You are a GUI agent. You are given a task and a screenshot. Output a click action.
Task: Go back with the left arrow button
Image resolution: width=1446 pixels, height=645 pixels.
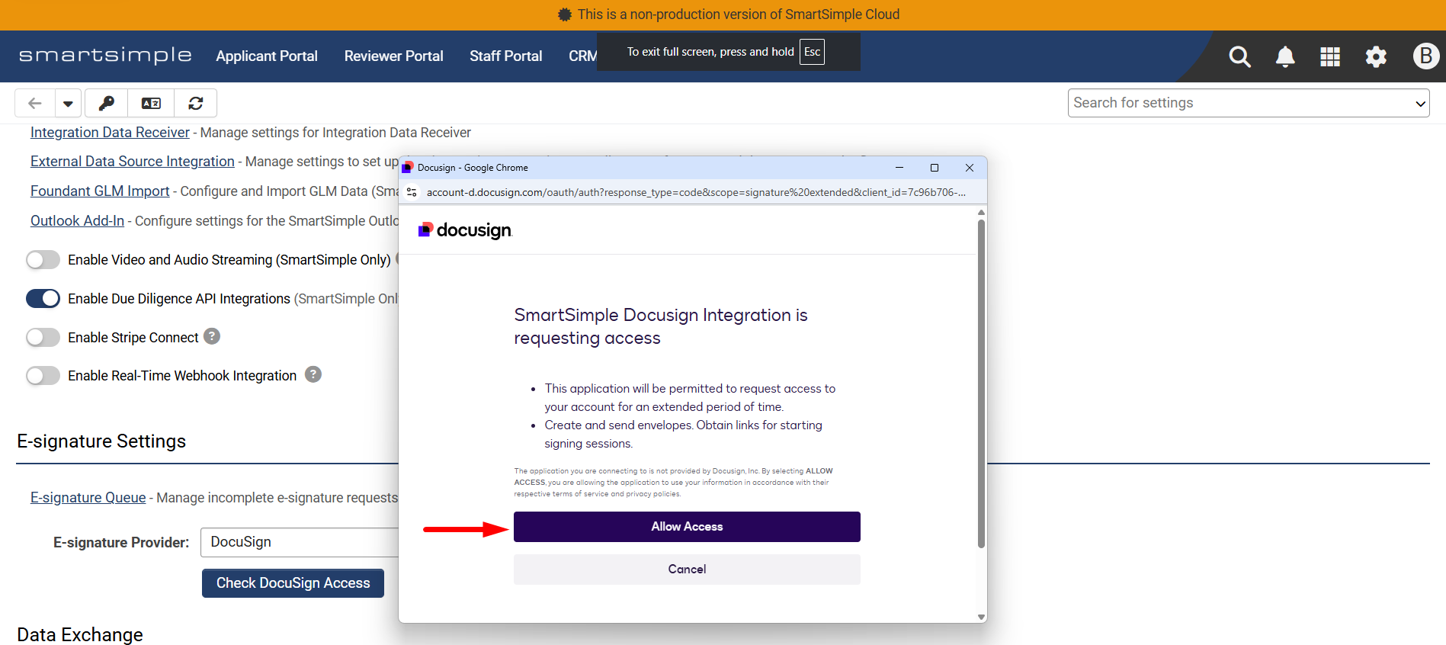tap(35, 103)
